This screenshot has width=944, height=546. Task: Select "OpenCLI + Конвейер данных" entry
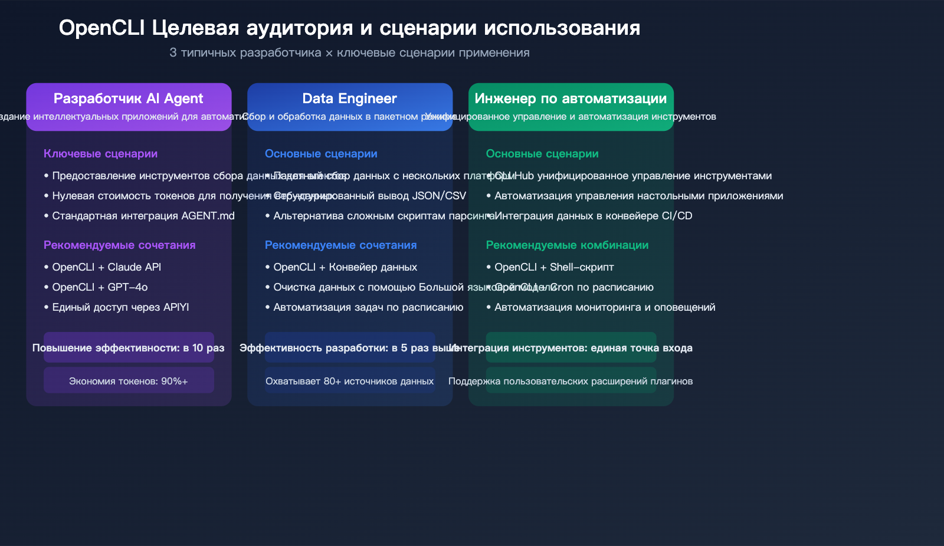tap(346, 267)
